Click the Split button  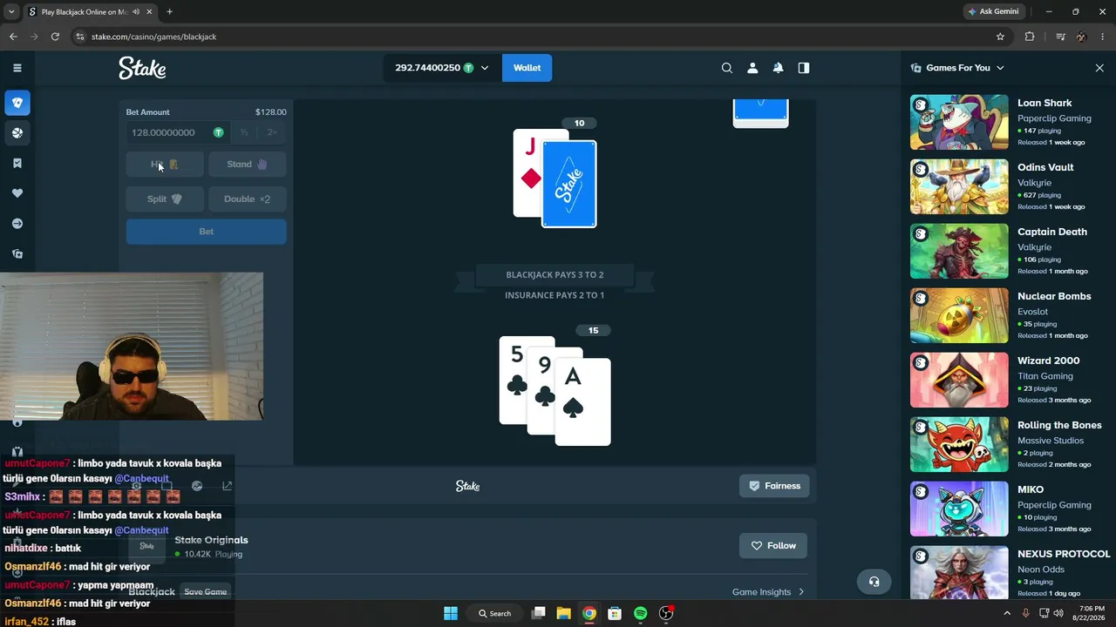(165, 199)
